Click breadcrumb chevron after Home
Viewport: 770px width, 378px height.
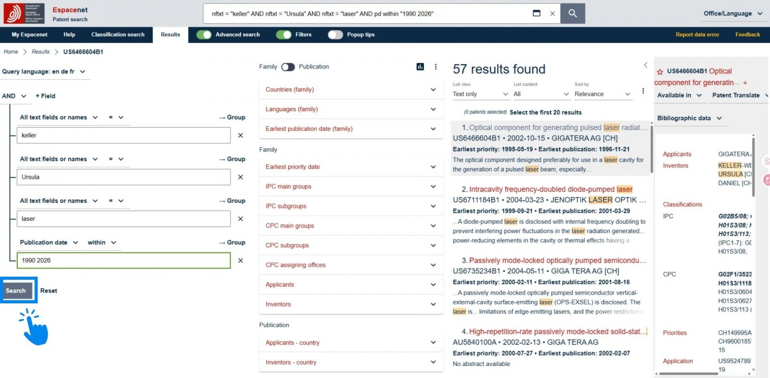(25, 52)
